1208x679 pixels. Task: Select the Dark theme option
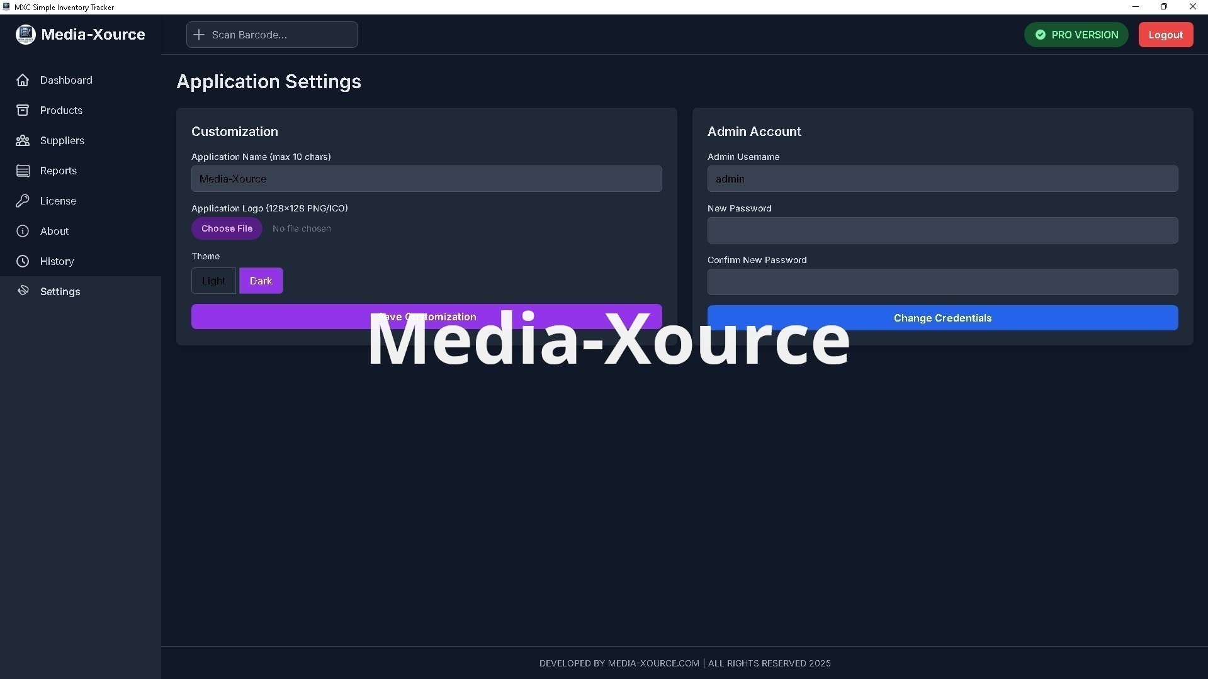(261, 281)
